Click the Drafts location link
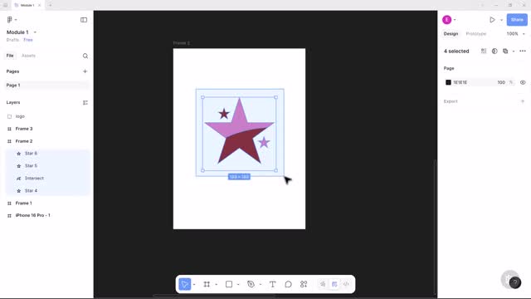This screenshot has width=531, height=299. (x=12, y=40)
